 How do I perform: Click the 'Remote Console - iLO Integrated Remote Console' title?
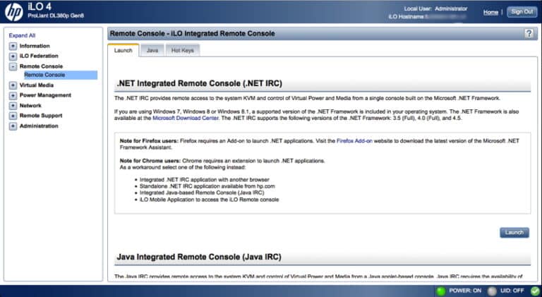[192, 33]
